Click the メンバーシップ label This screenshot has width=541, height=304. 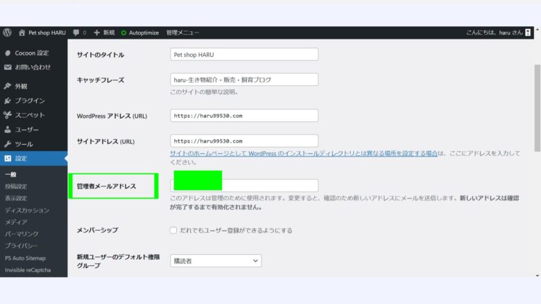pos(97,230)
